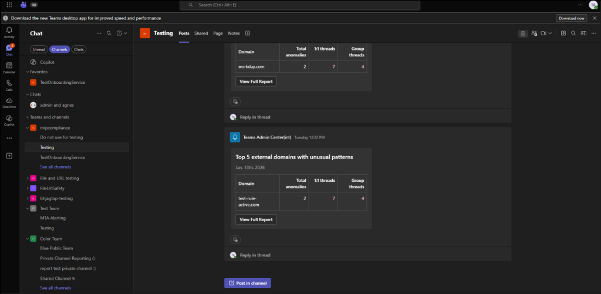Click View Full Report for test-rule-active.com

256,219
